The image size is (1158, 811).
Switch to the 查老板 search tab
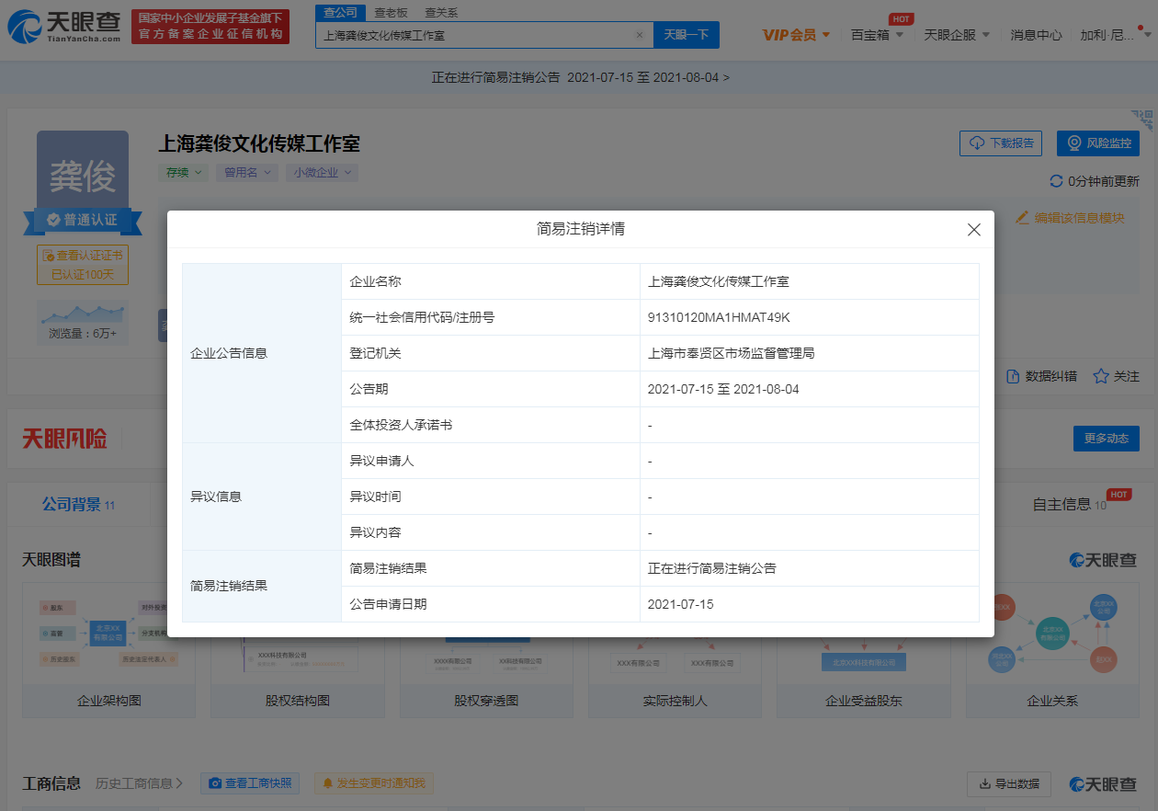tap(392, 12)
